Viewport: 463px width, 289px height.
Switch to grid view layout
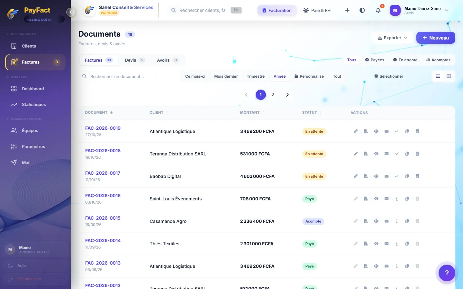pyautogui.click(x=449, y=76)
